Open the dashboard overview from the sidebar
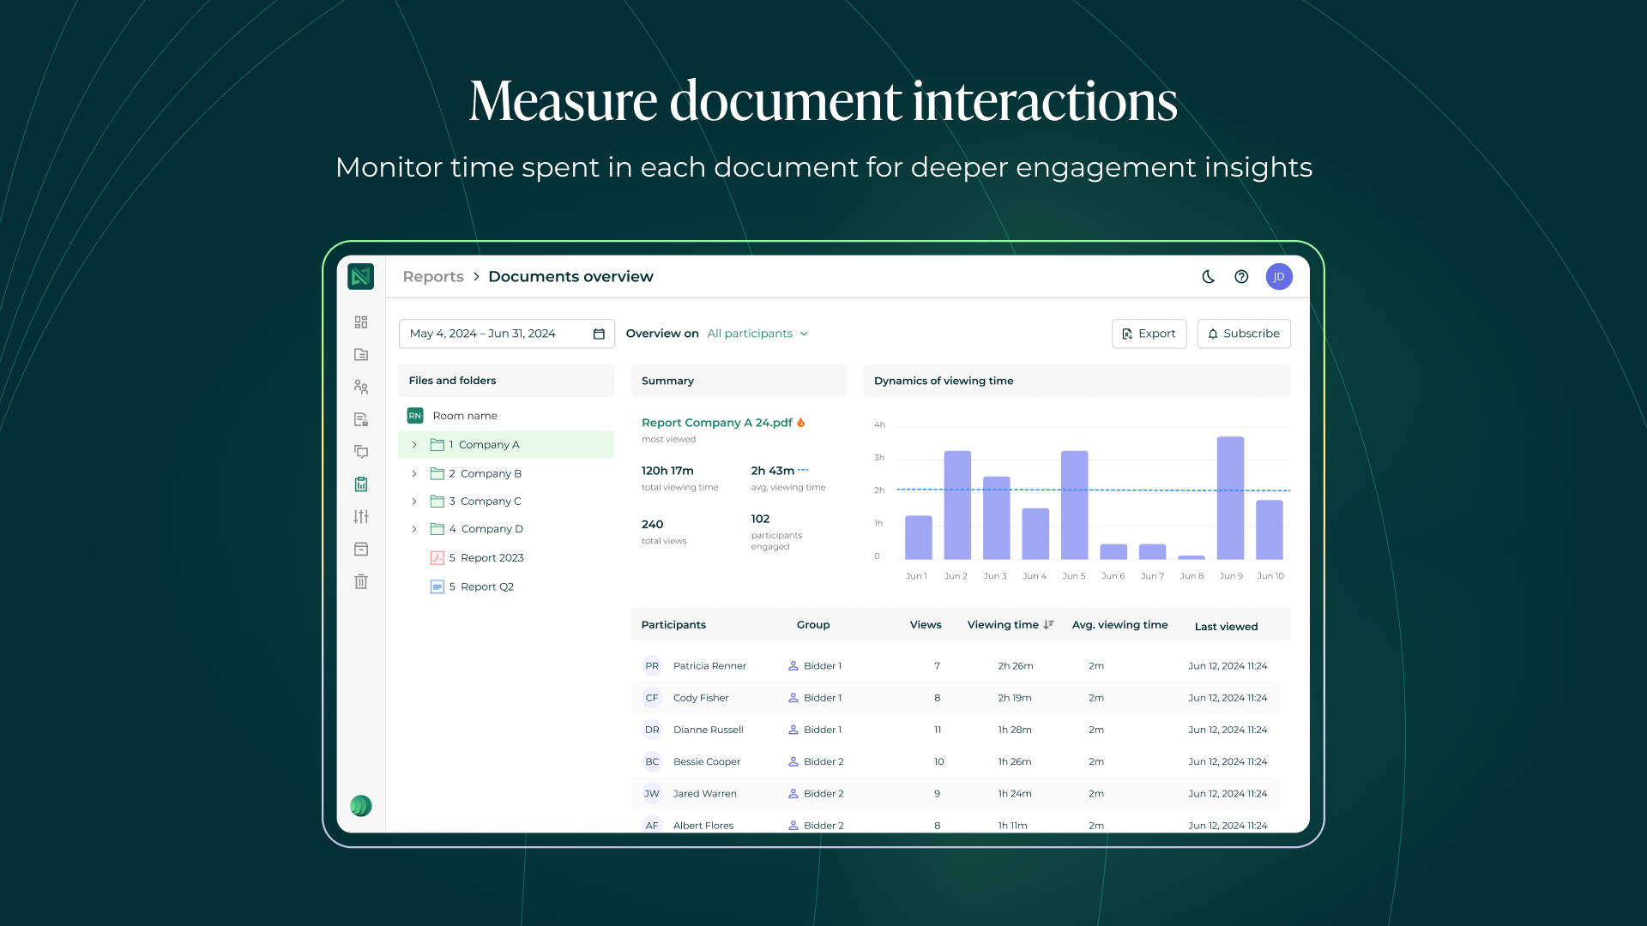Viewport: 1647px width, 926px height. [x=361, y=322]
